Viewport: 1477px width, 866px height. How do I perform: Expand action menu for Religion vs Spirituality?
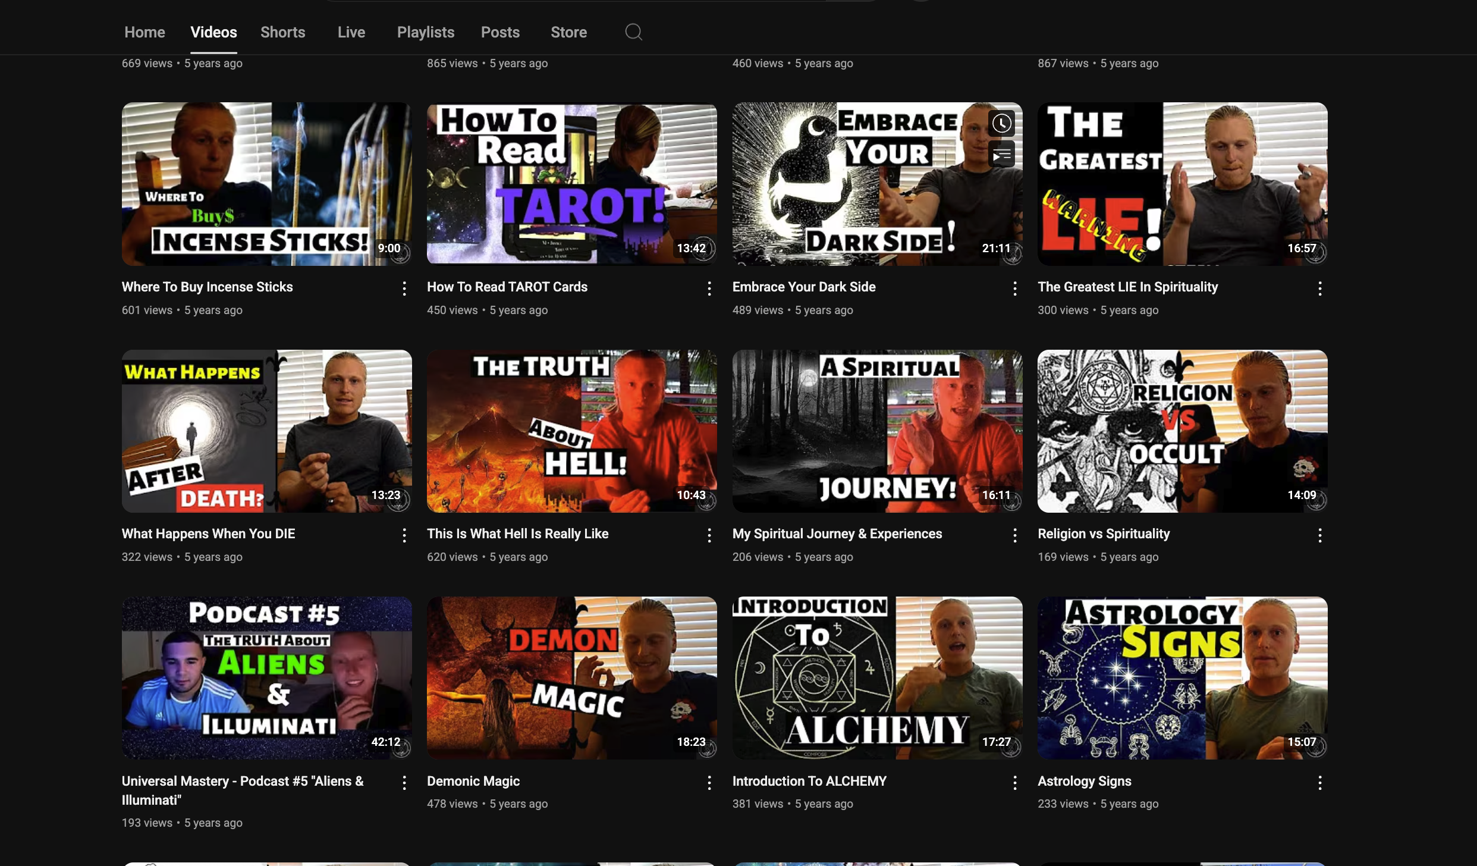(1319, 536)
